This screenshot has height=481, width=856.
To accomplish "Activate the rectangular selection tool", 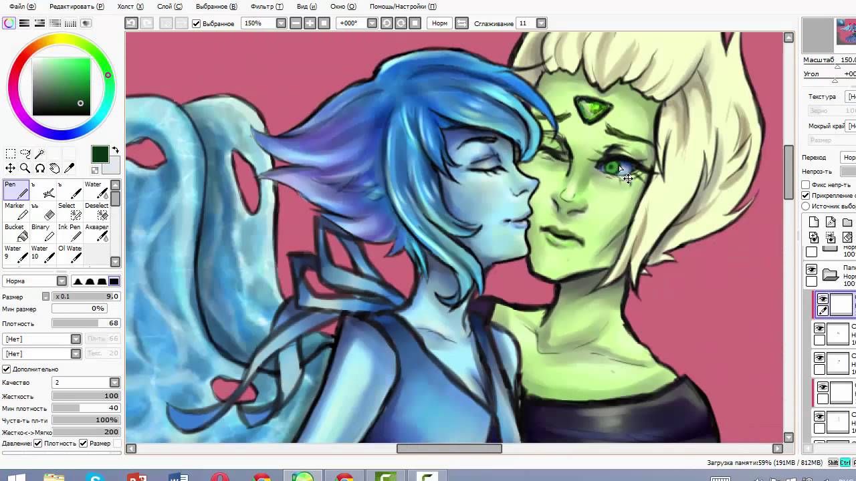I will click(x=10, y=154).
